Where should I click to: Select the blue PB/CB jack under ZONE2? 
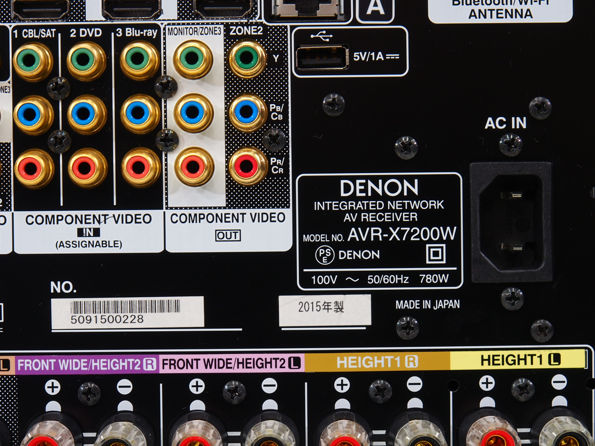(247, 112)
